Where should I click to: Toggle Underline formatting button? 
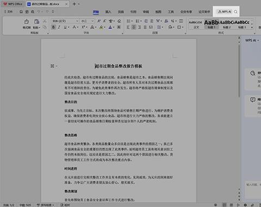click(x=65, y=27)
